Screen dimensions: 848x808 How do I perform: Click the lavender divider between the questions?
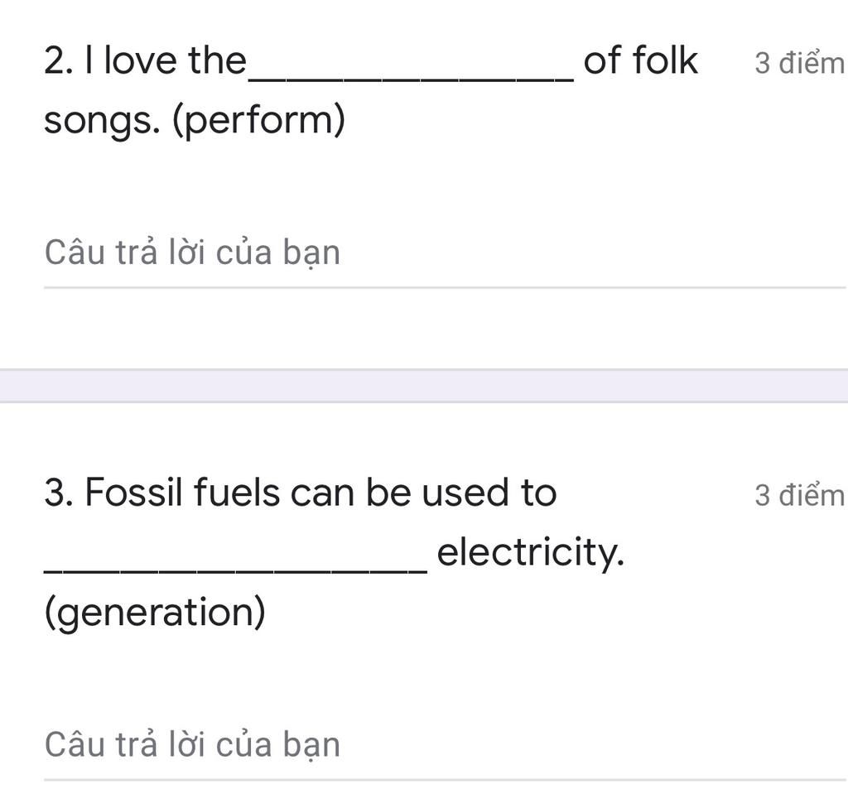[x=424, y=386]
